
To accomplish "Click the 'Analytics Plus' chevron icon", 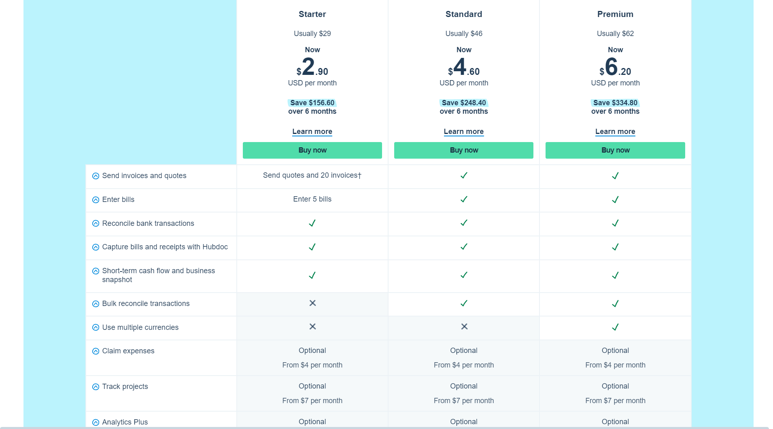I will pyautogui.click(x=96, y=423).
